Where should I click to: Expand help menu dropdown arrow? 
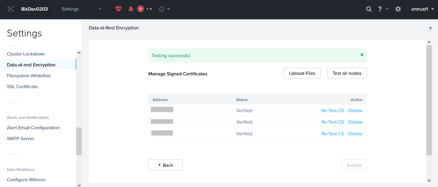tap(387, 9)
